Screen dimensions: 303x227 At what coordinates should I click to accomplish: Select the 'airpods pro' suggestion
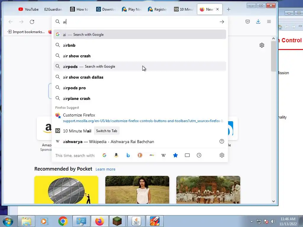tap(140, 88)
